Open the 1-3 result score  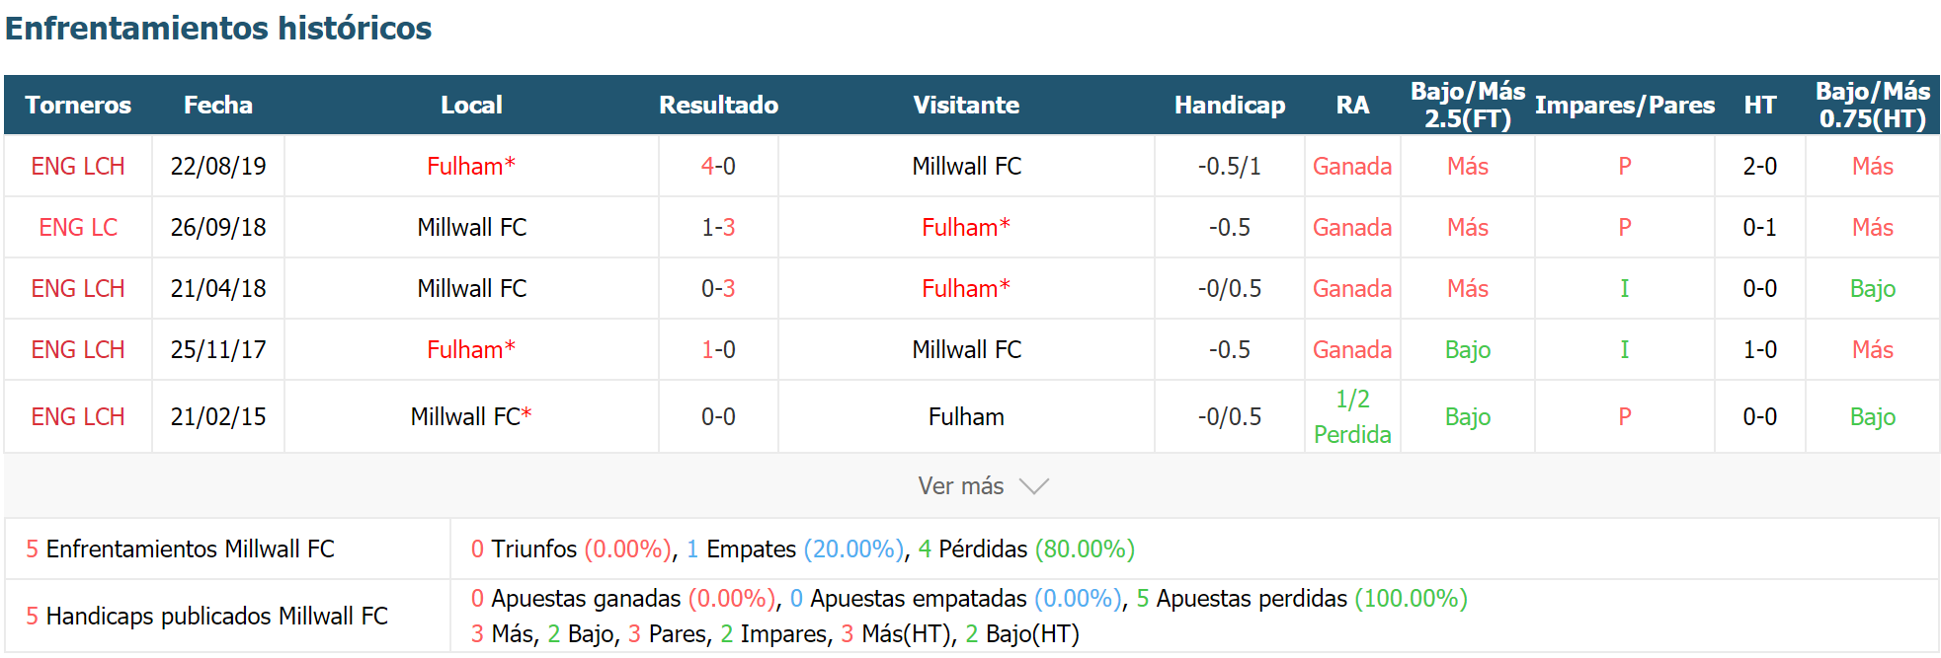718,227
